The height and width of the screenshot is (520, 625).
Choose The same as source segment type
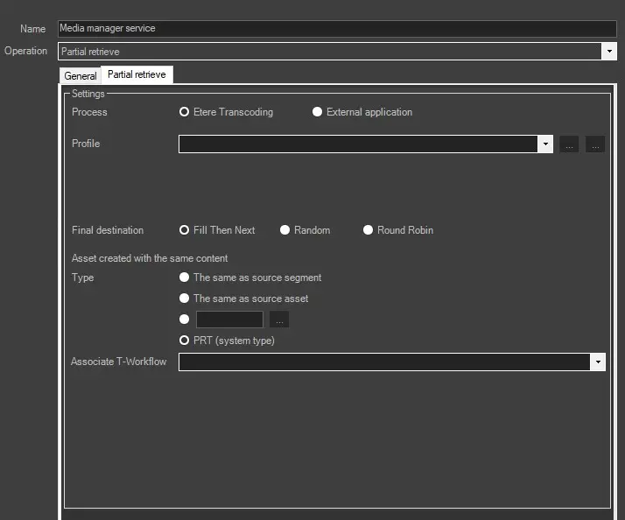pos(185,278)
